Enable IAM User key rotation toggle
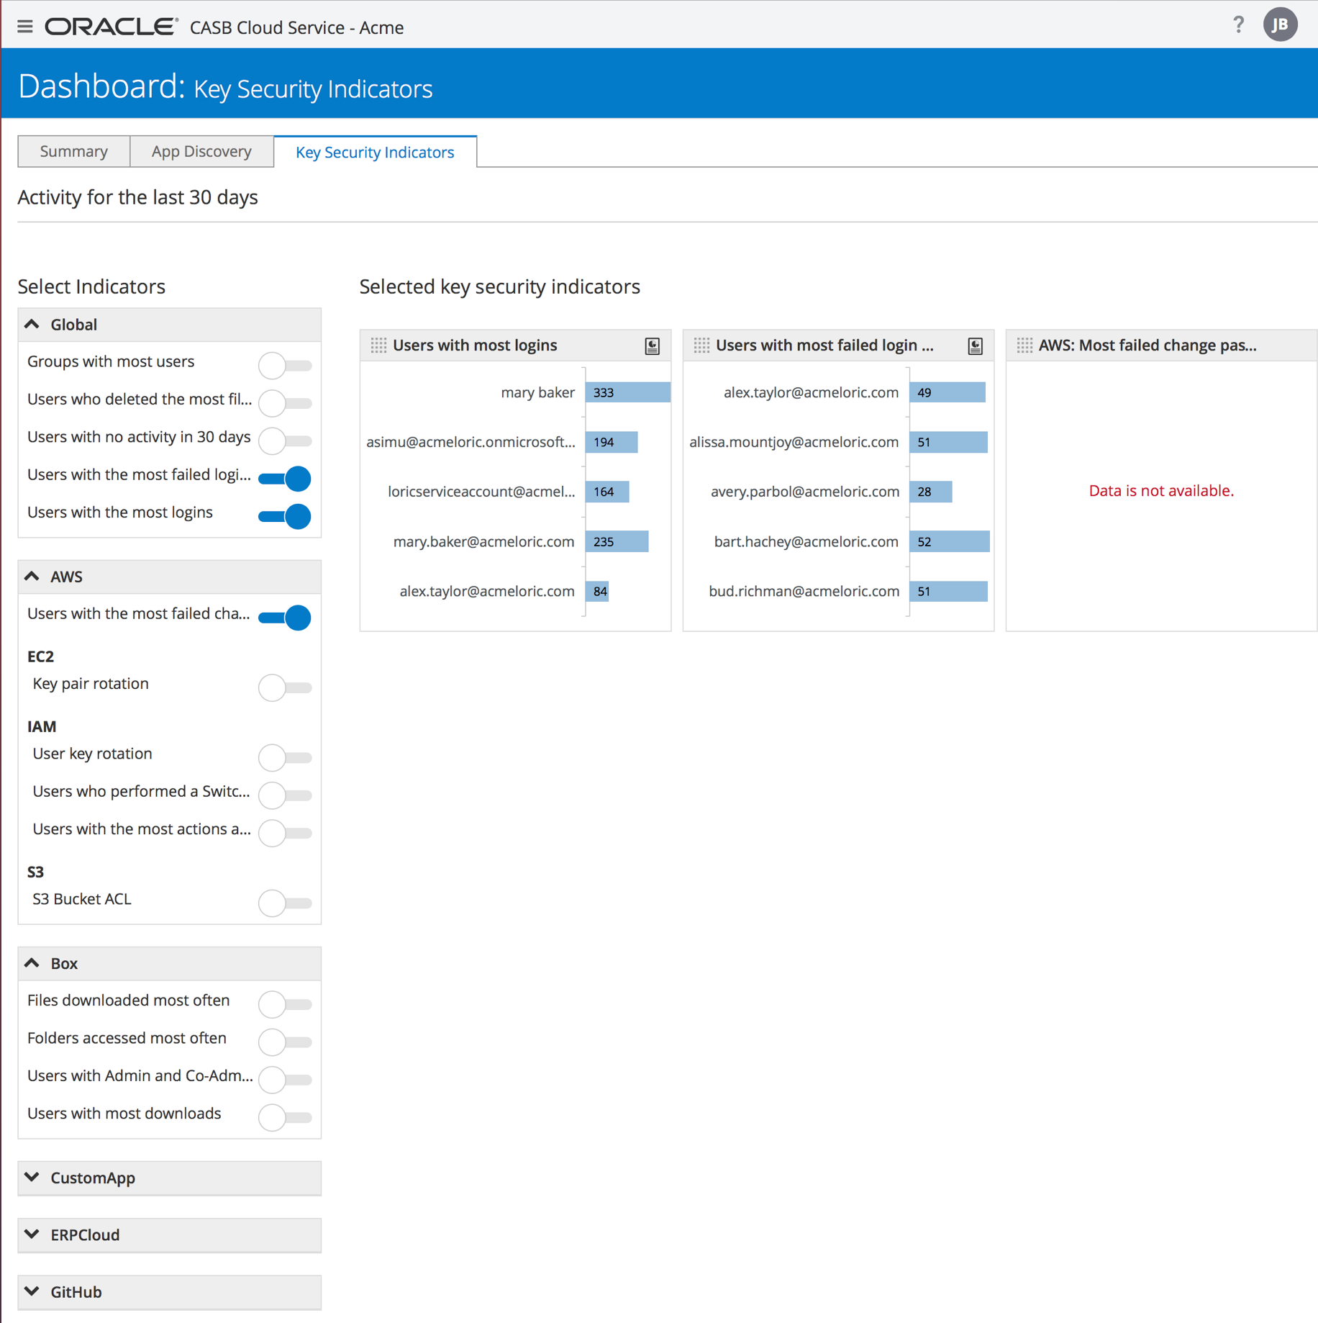This screenshot has width=1318, height=1323. [285, 757]
